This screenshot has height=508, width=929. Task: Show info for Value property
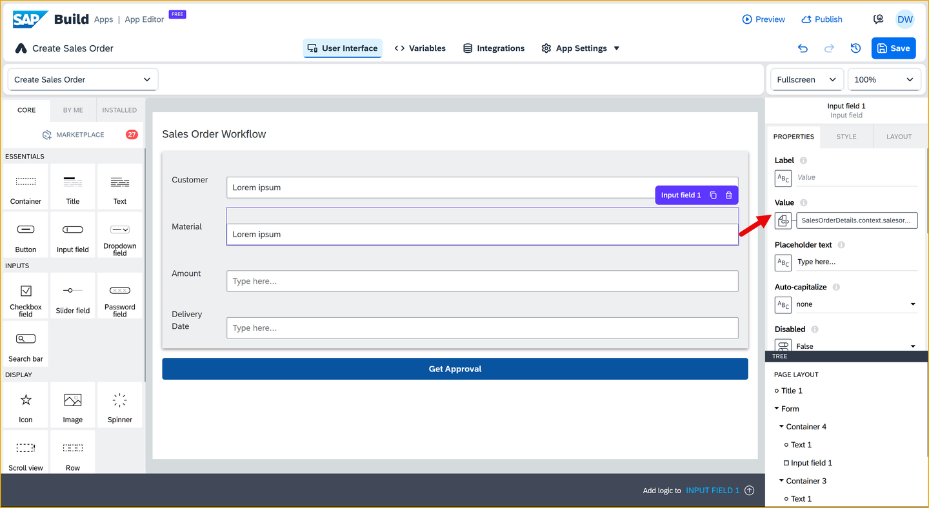[x=804, y=202]
